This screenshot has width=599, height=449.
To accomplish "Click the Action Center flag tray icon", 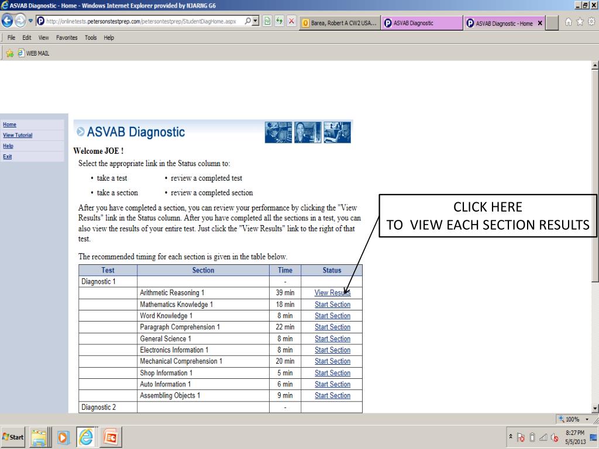I will (521, 437).
